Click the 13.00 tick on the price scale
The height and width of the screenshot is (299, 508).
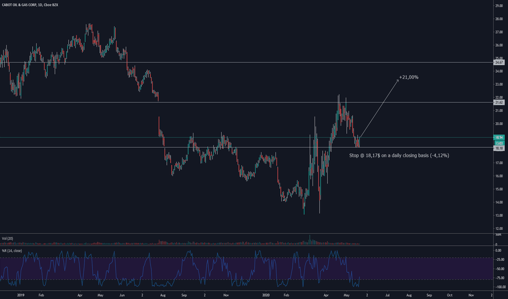pos(499,216)
